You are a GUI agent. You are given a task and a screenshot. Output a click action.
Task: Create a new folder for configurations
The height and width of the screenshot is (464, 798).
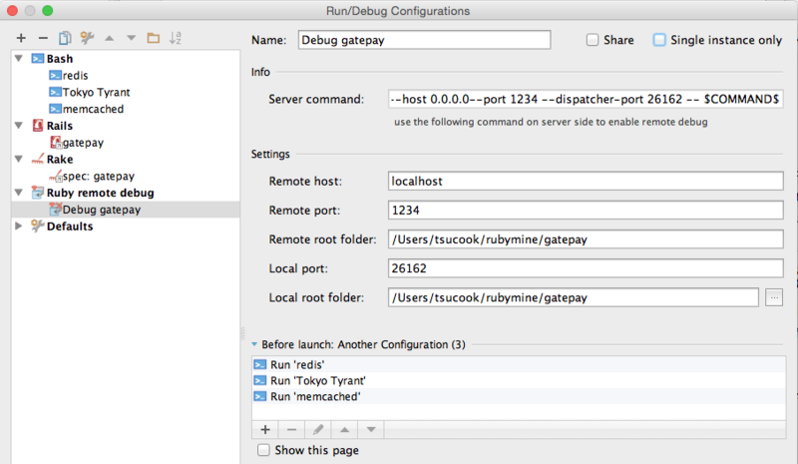click(154, 38)
